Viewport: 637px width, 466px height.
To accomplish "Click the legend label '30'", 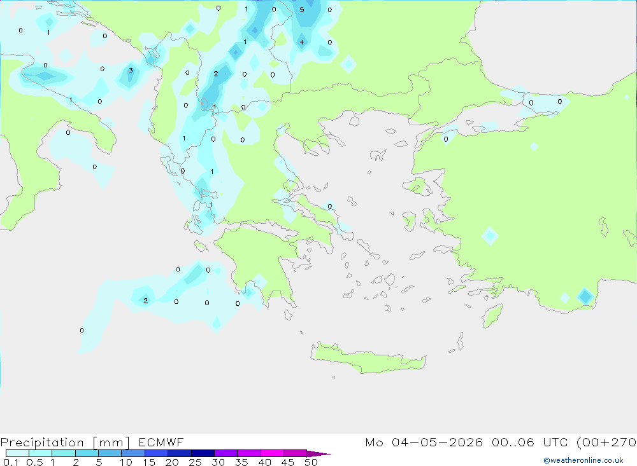I will click(218, 462).
